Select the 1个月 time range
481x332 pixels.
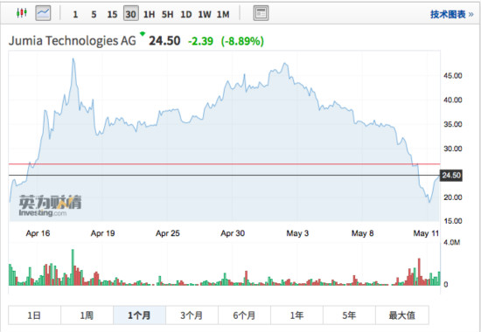pos(139,315)
